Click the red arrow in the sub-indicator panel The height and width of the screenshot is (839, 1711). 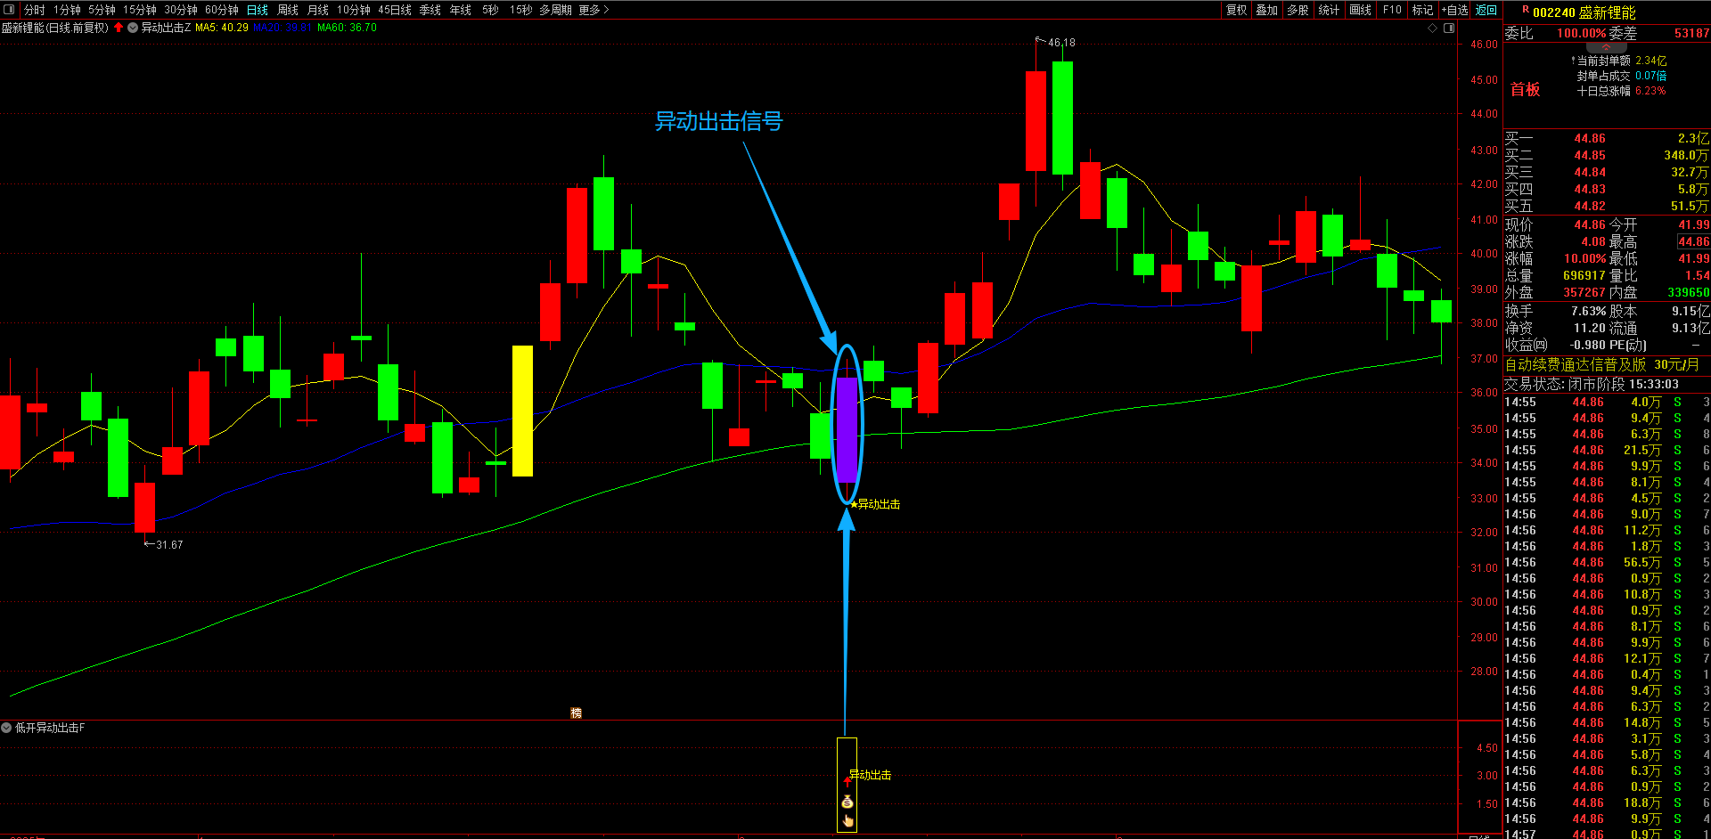click(847, 780)
